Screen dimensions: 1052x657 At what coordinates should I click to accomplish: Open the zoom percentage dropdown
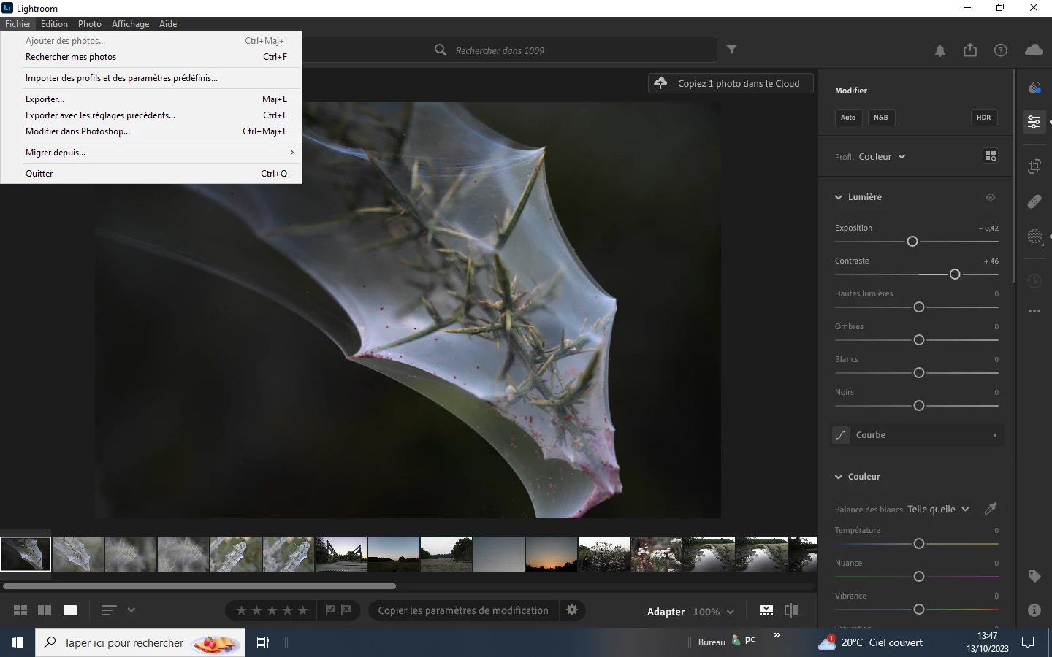714,612
